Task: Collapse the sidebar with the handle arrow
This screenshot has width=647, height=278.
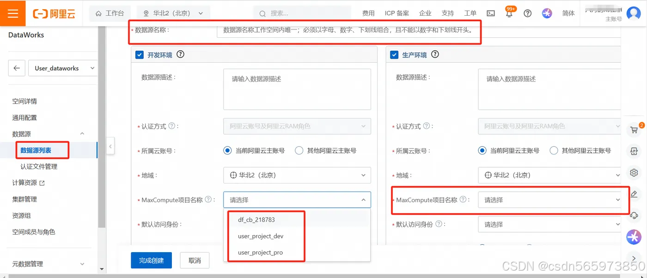Action: point(110,147)
